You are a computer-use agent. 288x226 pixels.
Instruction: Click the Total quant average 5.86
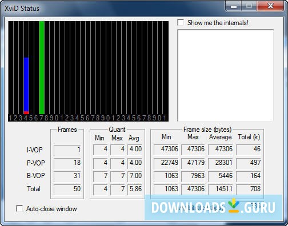135,189
